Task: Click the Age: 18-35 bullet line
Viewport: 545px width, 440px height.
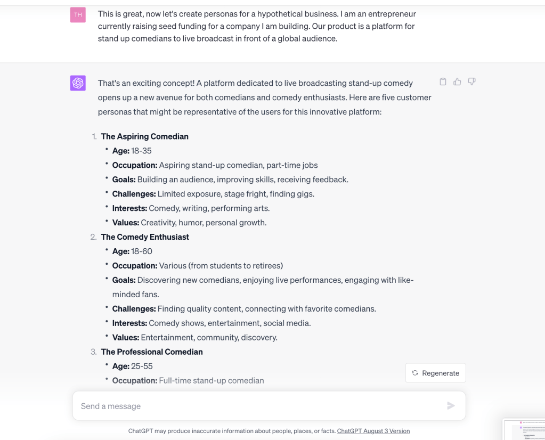Action: (x=132, y=151)
